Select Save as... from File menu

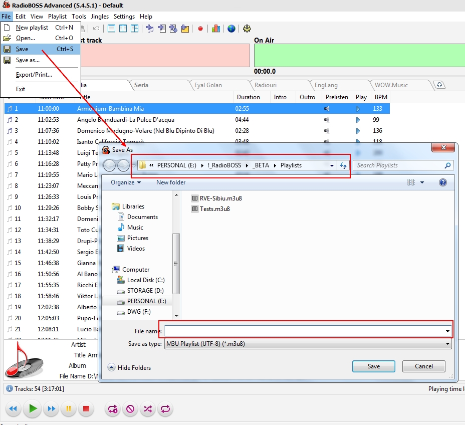[x=41, y=60]
